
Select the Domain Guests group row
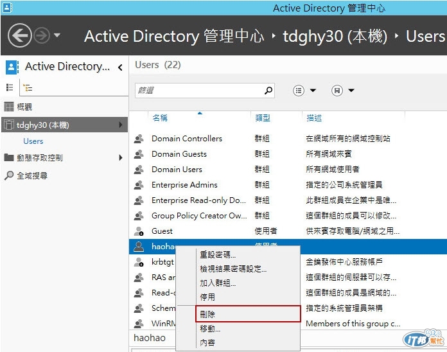(288, 154)
